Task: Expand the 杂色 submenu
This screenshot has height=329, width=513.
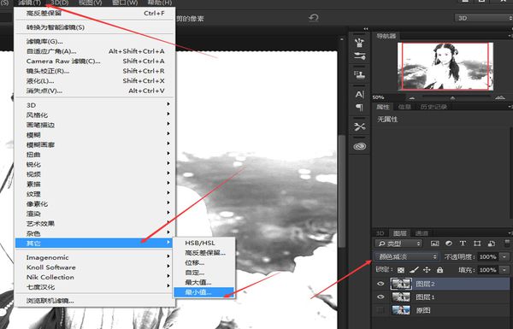Action: [x=95, y=233]
